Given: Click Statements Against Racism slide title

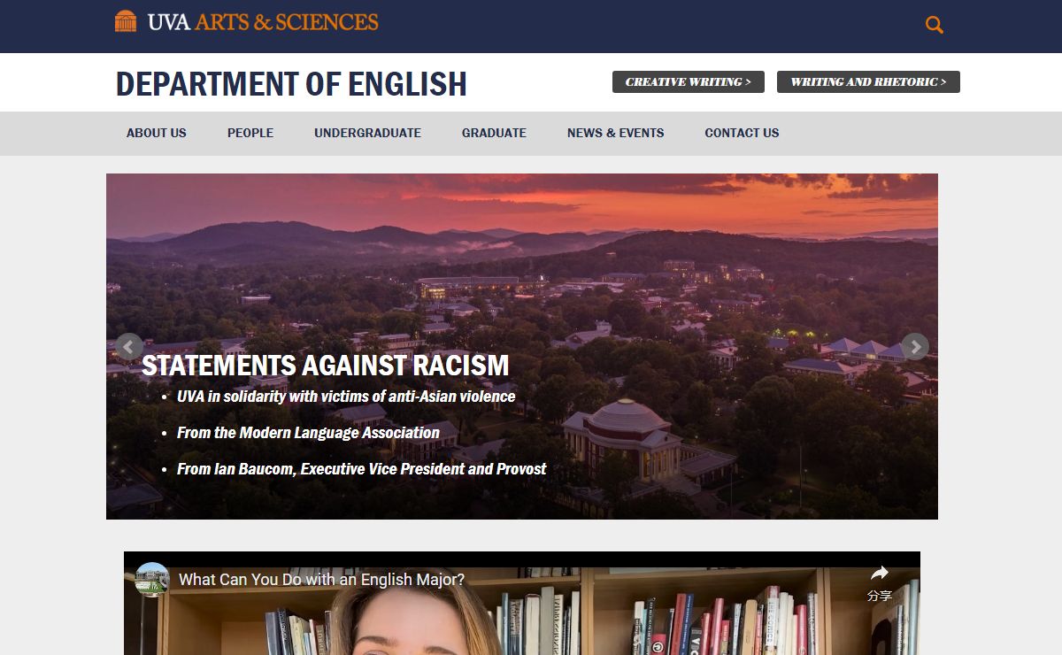Looking at the screenshot, I should pos(326,365).
